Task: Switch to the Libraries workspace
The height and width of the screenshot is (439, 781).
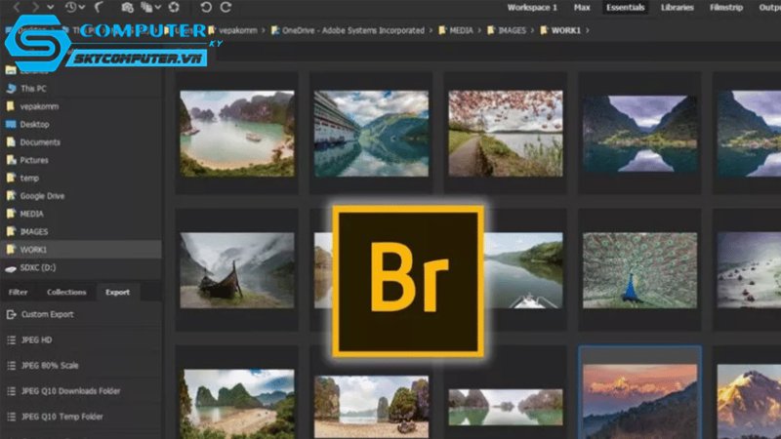Action: coord(677,8)
